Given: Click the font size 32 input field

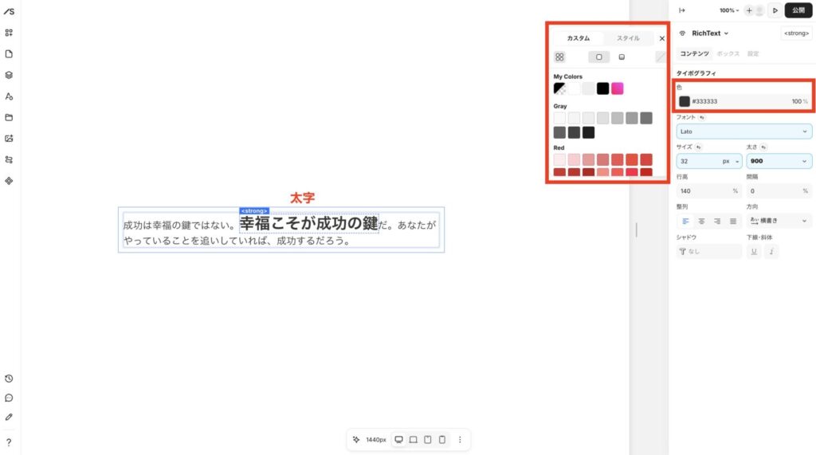Looking at the screenshot, I should click(x=697, y=160).
